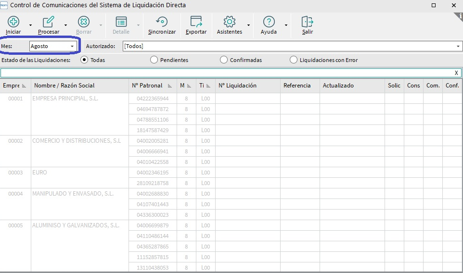Open the Mes dropdown showing Agosto
The width and height of the screenshot is (463, 273).
tap(53, 46)
